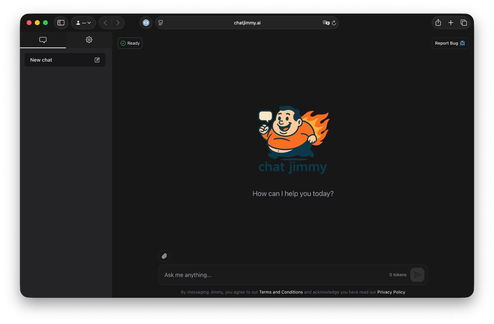
Task: Go back with the browser back arrow
Action: tap(105, 23)
